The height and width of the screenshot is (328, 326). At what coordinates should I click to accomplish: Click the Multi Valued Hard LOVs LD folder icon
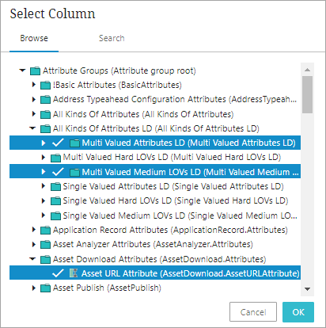(x=55, y=158)
